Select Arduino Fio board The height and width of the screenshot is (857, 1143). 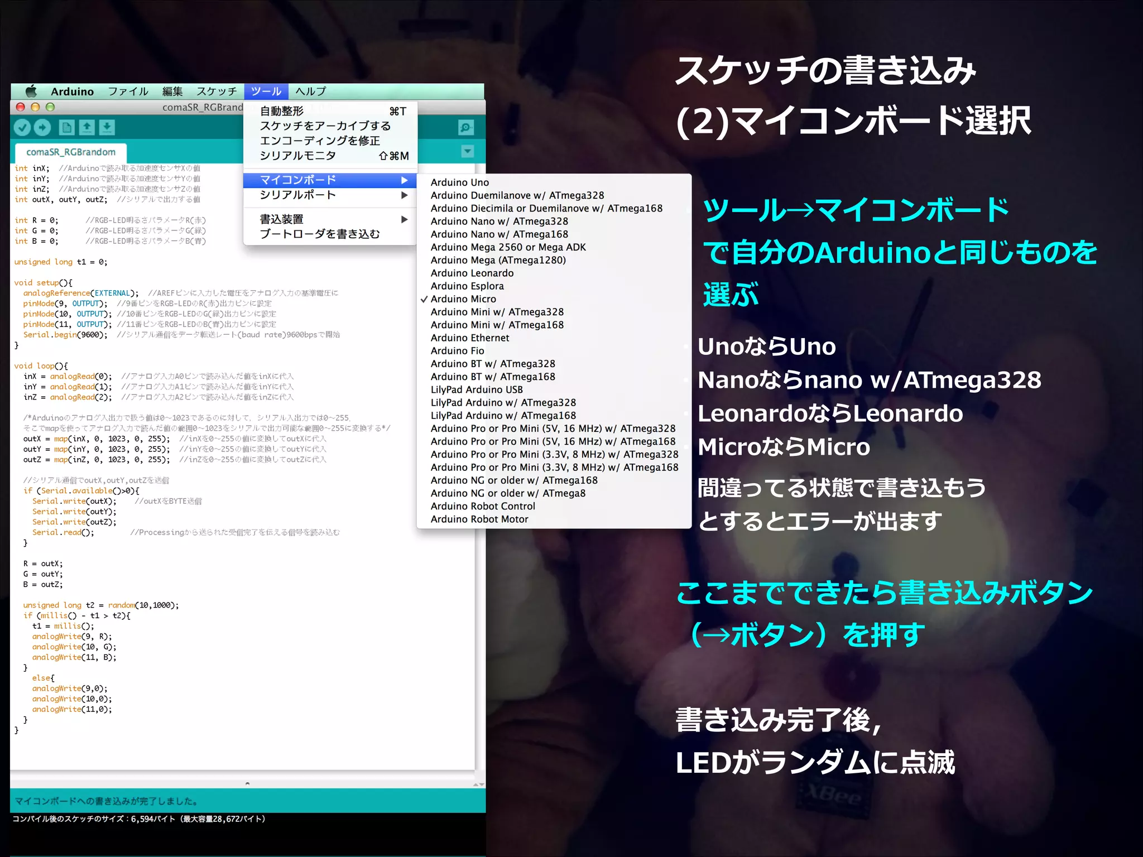click(x=554, y=351)
